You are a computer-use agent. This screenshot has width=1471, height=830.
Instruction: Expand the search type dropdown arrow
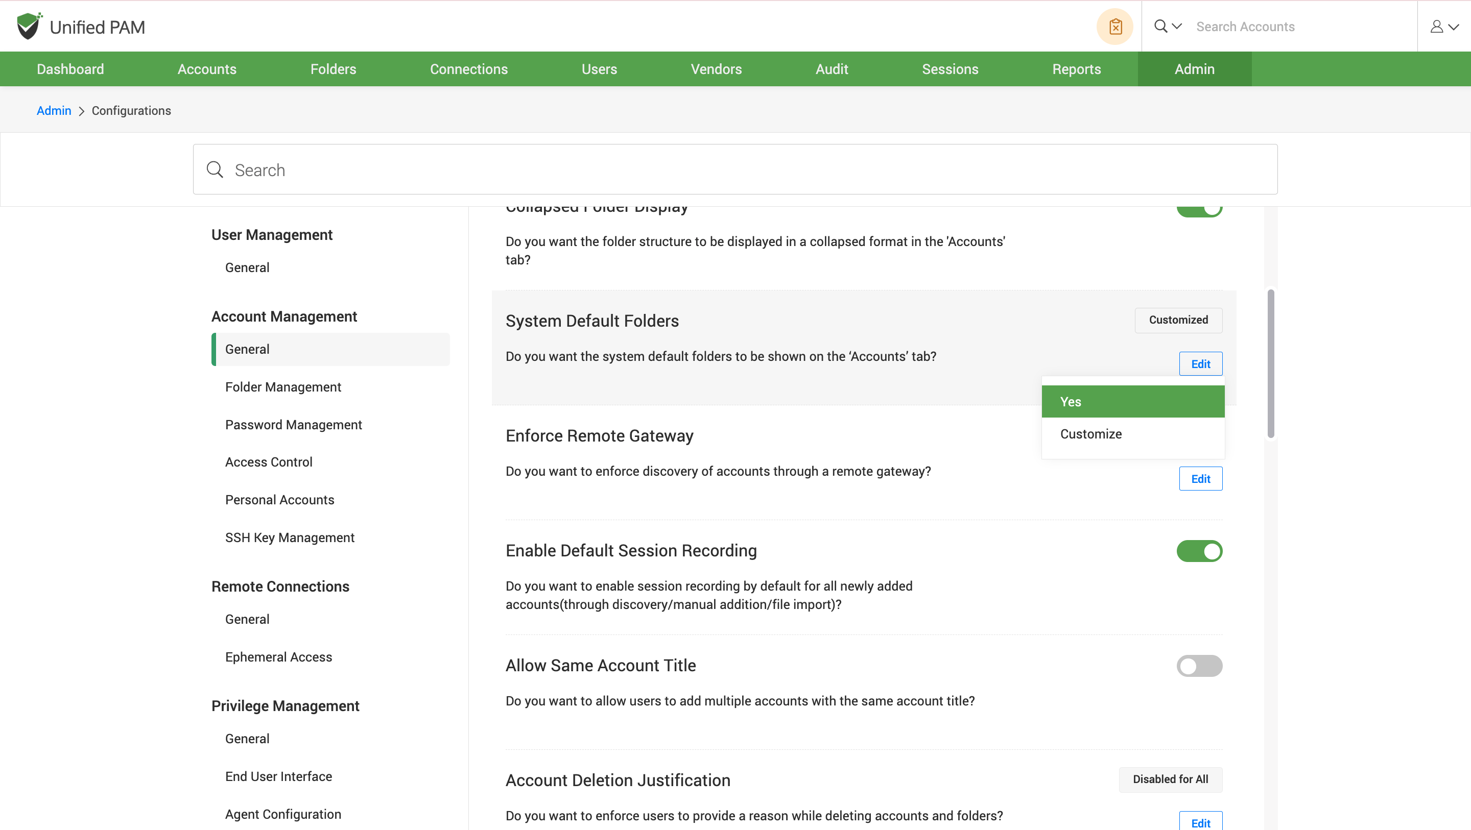1177,26
